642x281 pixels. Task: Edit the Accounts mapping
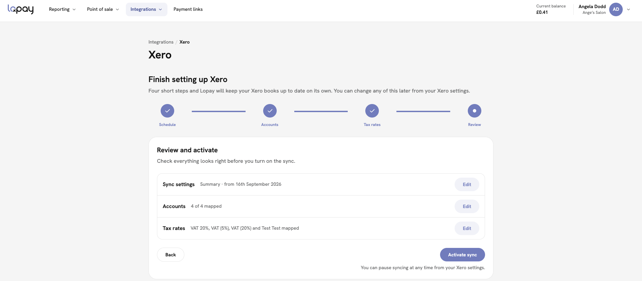[467, 206]
